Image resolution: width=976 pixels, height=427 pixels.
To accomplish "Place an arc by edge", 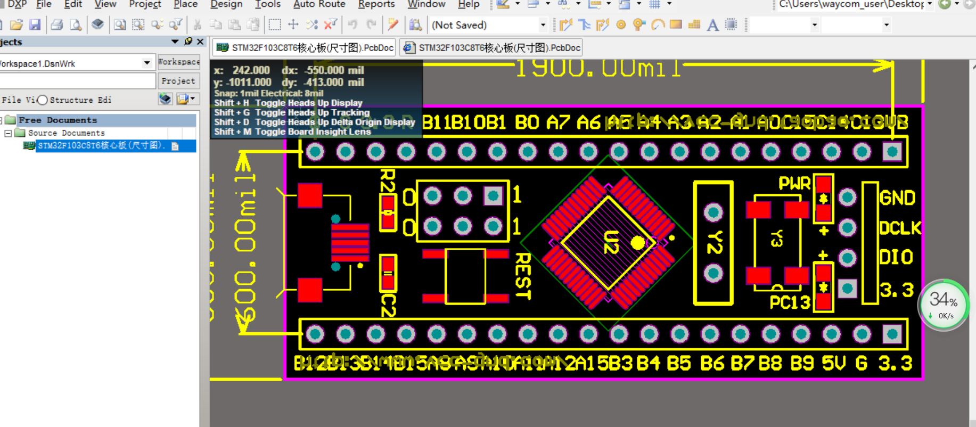I will point(658,25).
